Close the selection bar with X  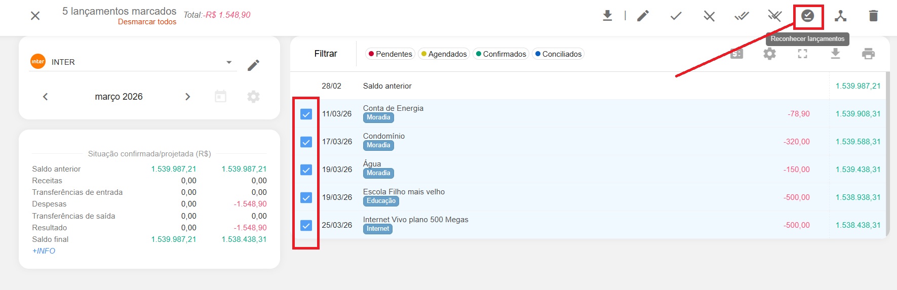click(x=35, y=16)
